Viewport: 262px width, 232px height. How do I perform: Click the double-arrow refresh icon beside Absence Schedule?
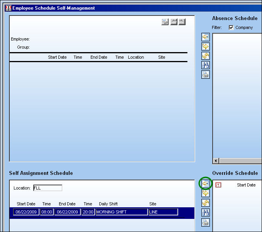coord(205,56)
